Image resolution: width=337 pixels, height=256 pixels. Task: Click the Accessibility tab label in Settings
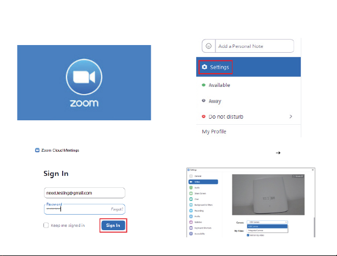point(200,233)
